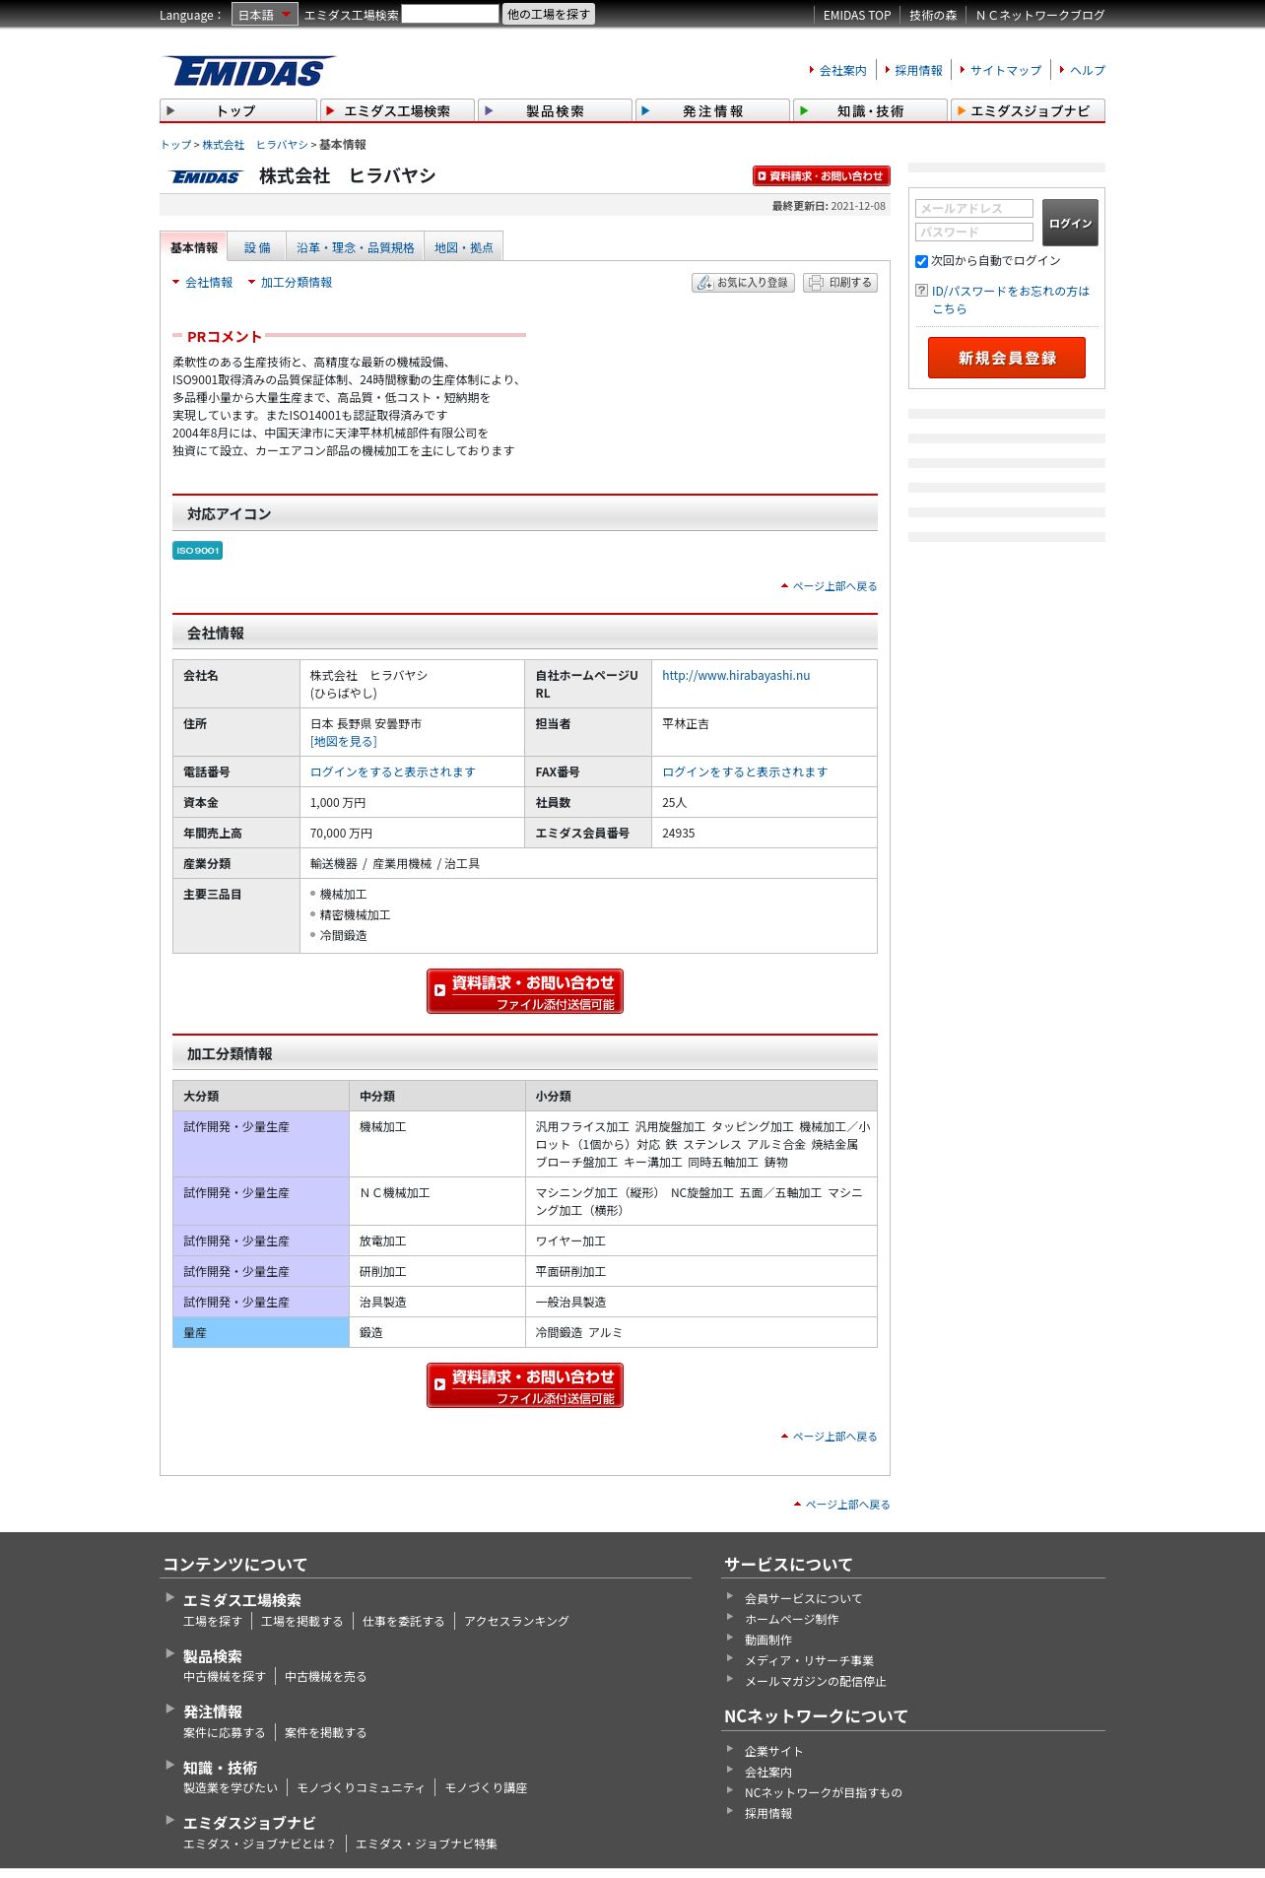Open the header 採用情報 link
1265x1878 pixels.
918,71
